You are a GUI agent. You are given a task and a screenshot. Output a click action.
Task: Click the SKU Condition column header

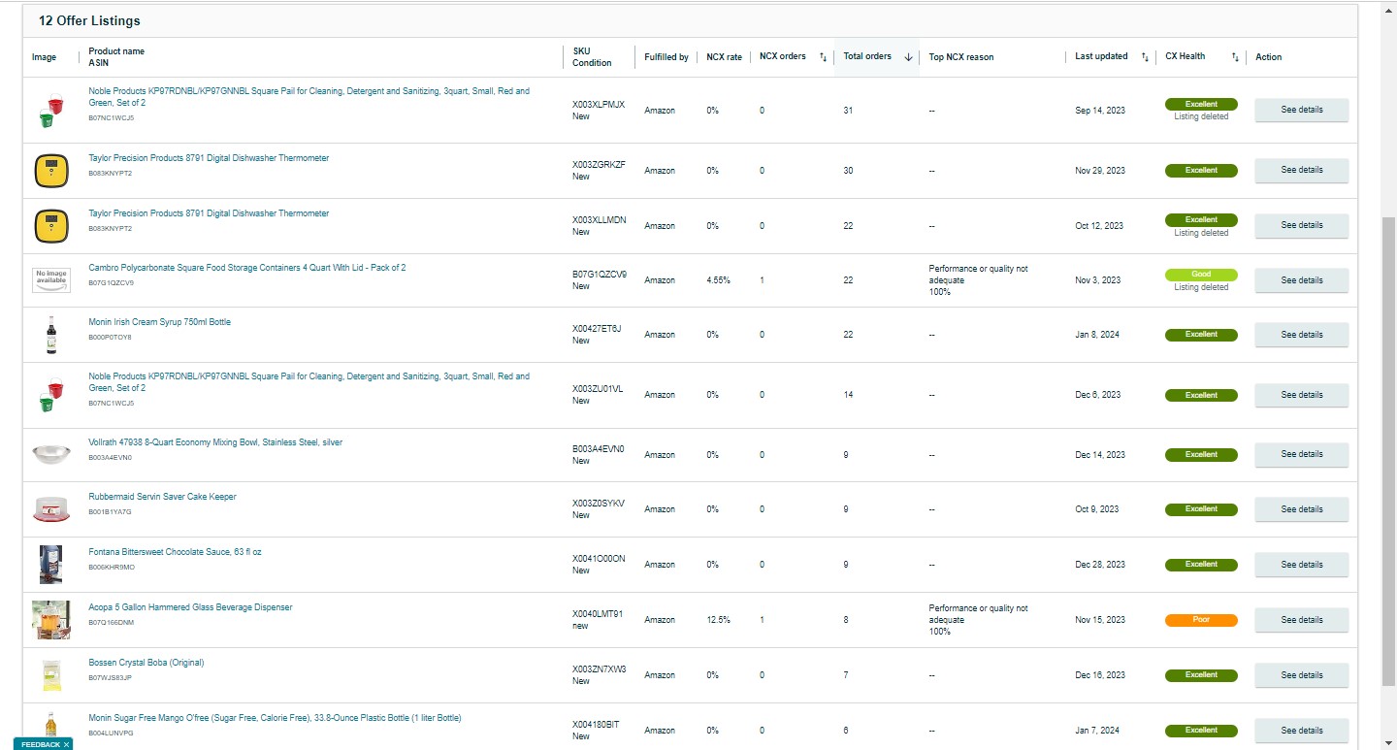592,57
